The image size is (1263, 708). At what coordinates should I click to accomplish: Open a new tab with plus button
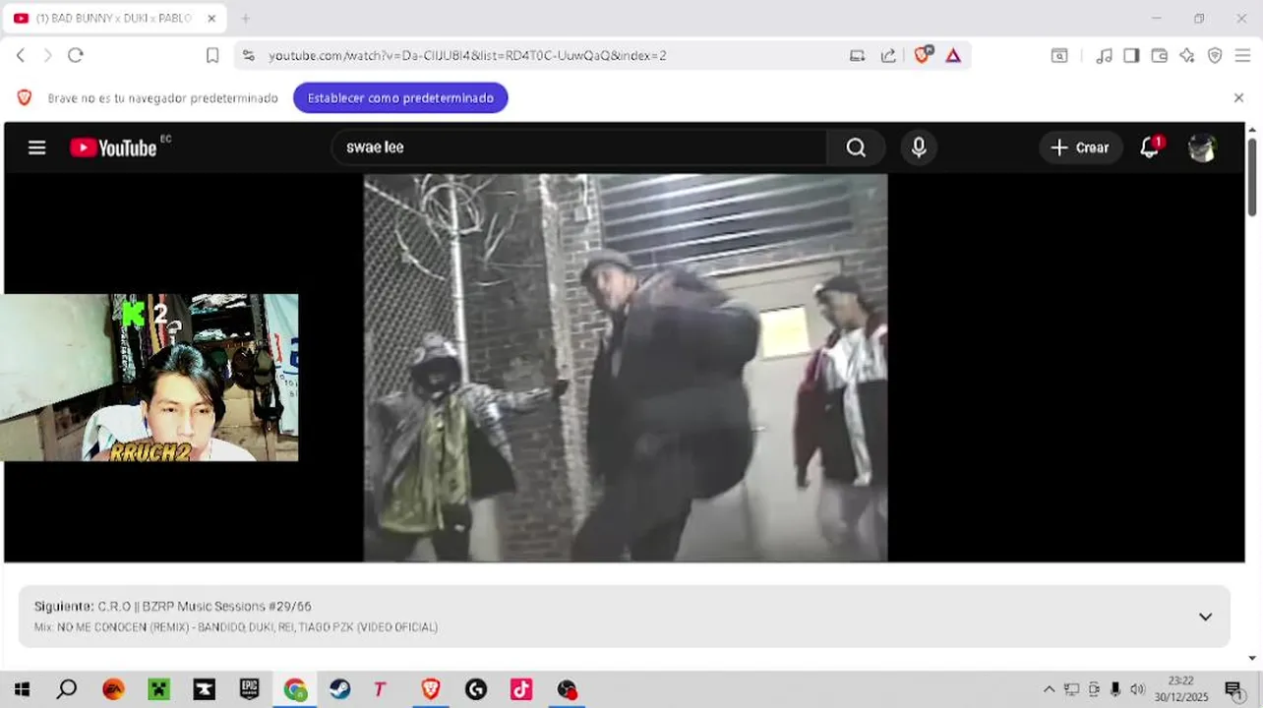(246, 19)
